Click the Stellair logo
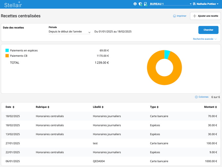The image size is (222, 167). point(13,4)
